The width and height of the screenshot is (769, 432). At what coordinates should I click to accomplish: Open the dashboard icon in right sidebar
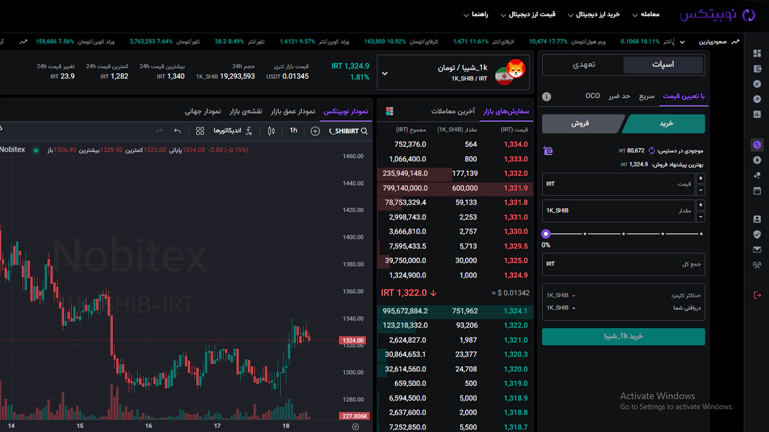coord(757,53)
